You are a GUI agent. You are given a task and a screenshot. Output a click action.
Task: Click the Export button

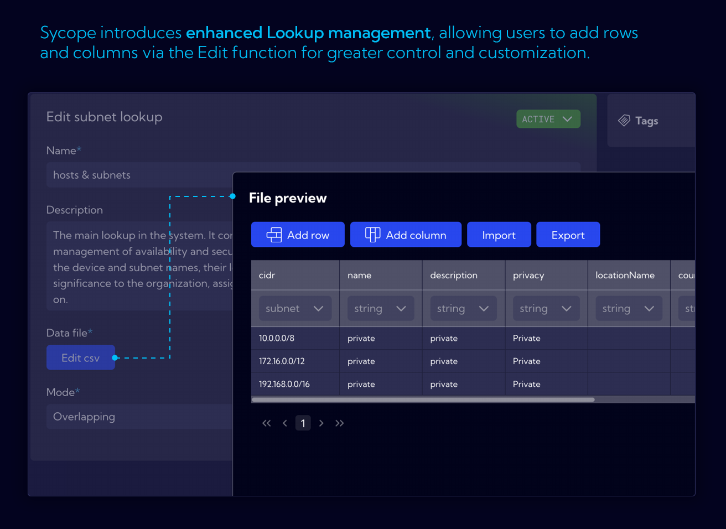pyautogui.click(x=568, y=235)
